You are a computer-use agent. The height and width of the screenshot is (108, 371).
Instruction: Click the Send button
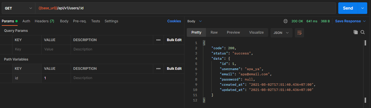(x=348, y=8)
